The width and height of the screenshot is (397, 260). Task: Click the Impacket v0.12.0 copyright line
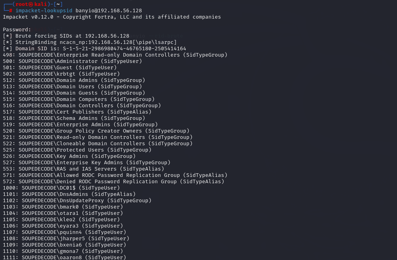click(112, 17)
